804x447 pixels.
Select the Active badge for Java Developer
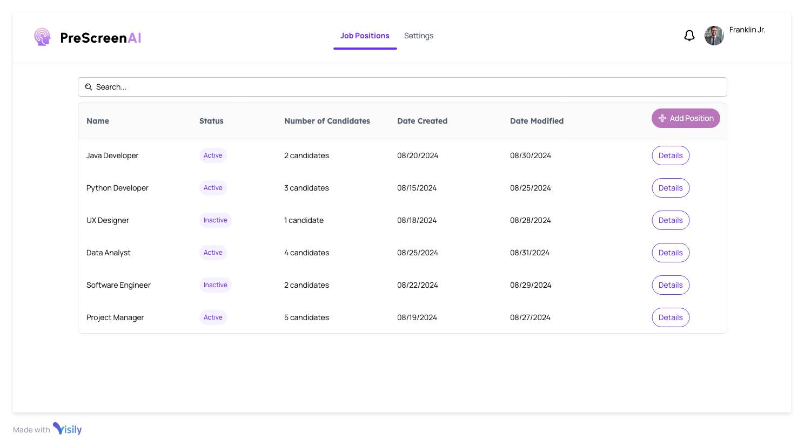[213, 155]
